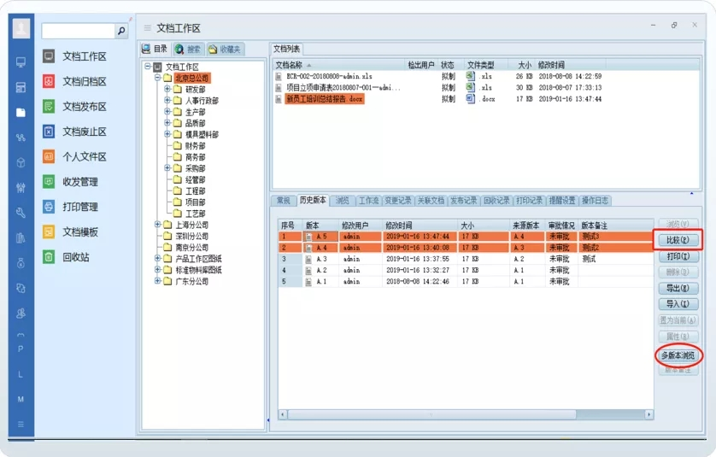Screen dimensions: 716x457
Task: Click the sidebar search input field
Action: pos(77,31)
